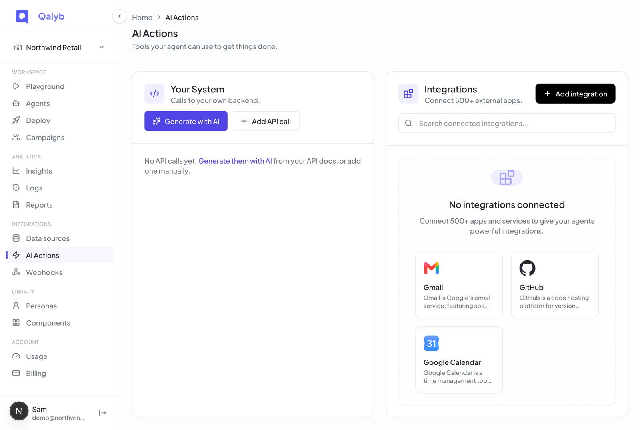Click the Your System code icon
The width and height of the screenshot is (640, 430).
coord(154,94)
